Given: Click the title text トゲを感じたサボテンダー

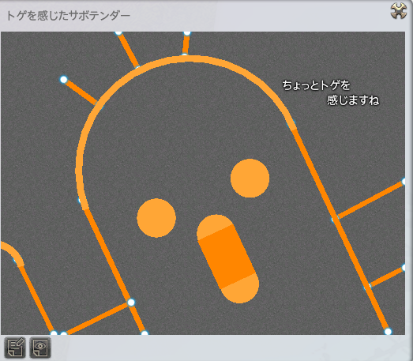Looking at the screenshot, I should coord(68,16).
